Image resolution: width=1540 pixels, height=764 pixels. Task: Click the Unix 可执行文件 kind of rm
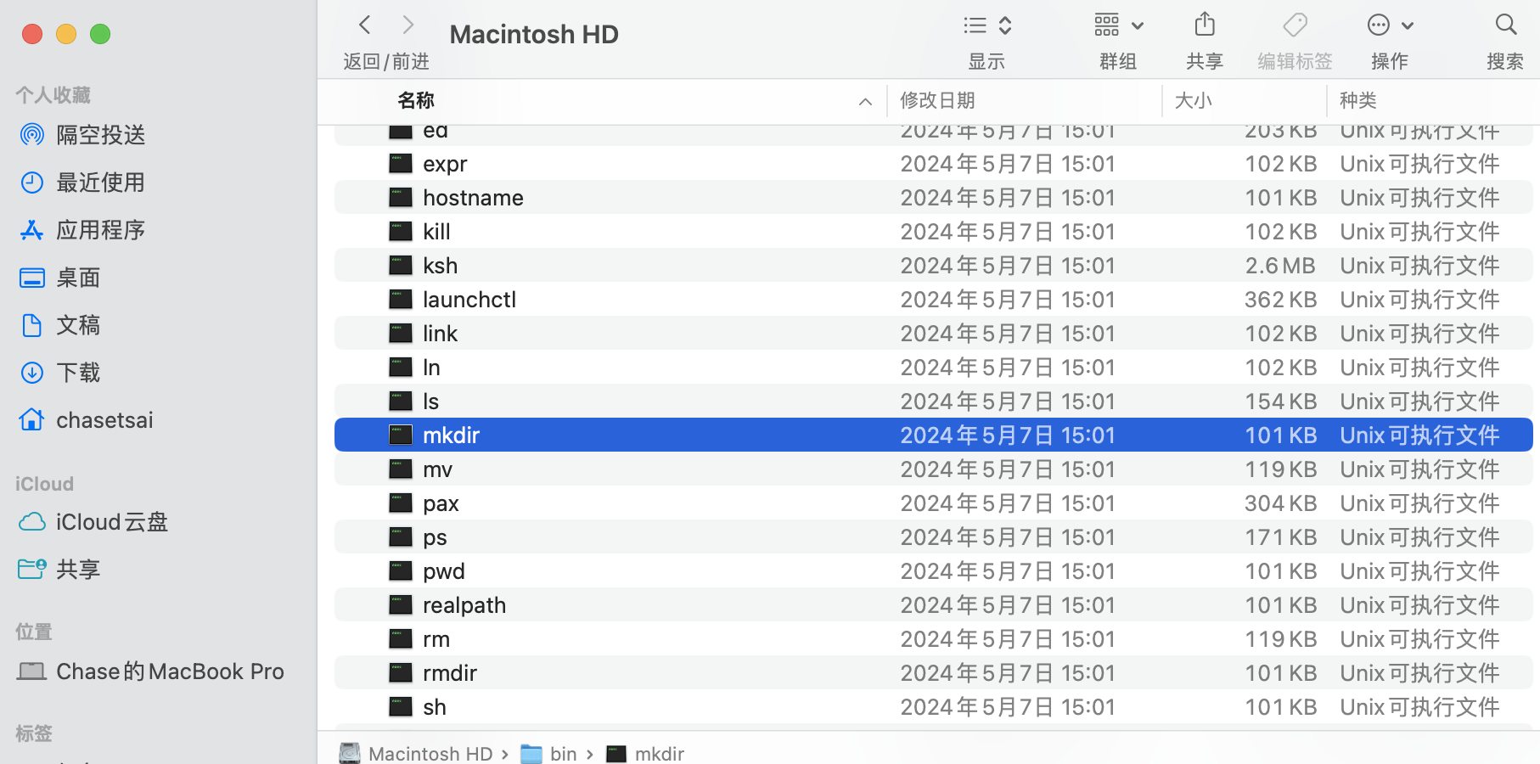pos(1419,639)
